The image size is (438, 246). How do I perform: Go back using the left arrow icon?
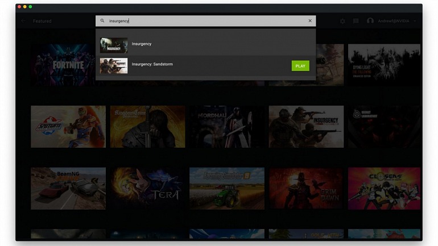tap(23, 21)
